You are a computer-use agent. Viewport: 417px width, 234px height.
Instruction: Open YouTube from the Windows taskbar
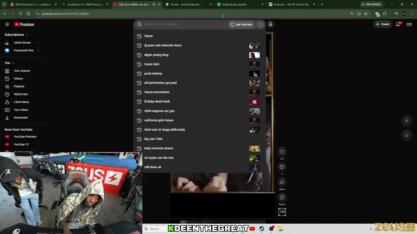(x=252, y=229)
